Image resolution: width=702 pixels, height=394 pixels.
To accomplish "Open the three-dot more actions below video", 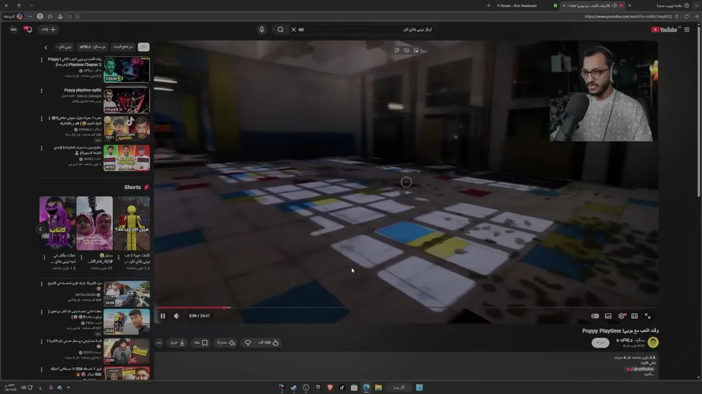I will pos(159,343).
